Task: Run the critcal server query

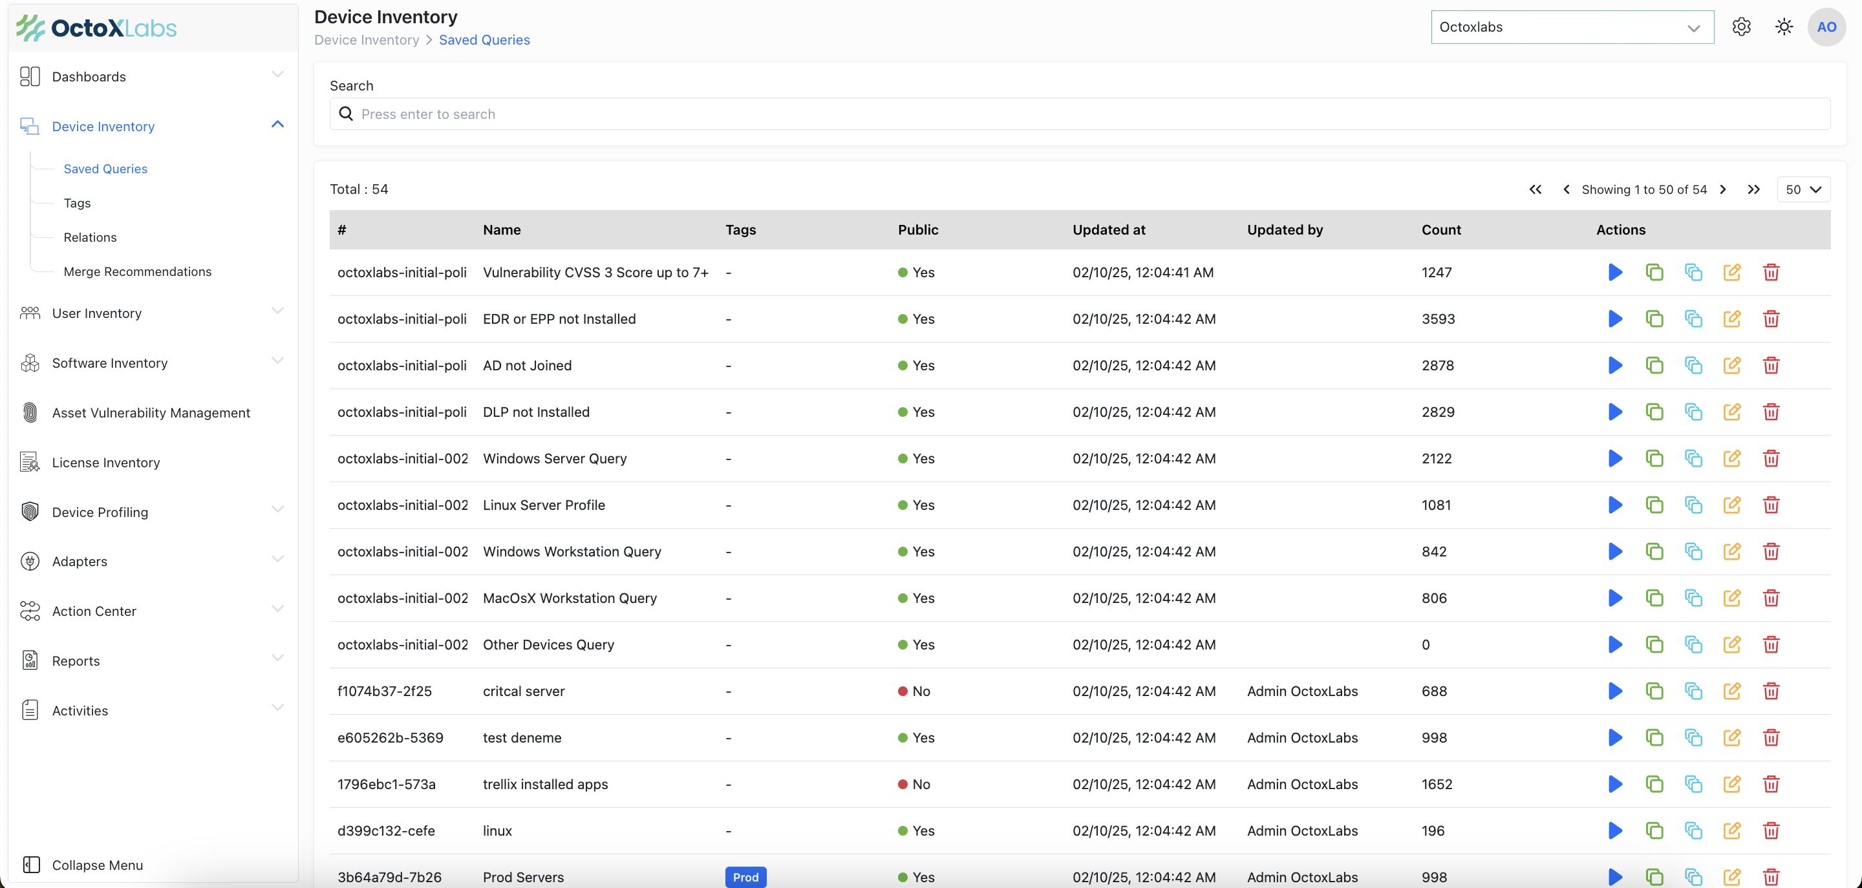Action: point(1615,692)
